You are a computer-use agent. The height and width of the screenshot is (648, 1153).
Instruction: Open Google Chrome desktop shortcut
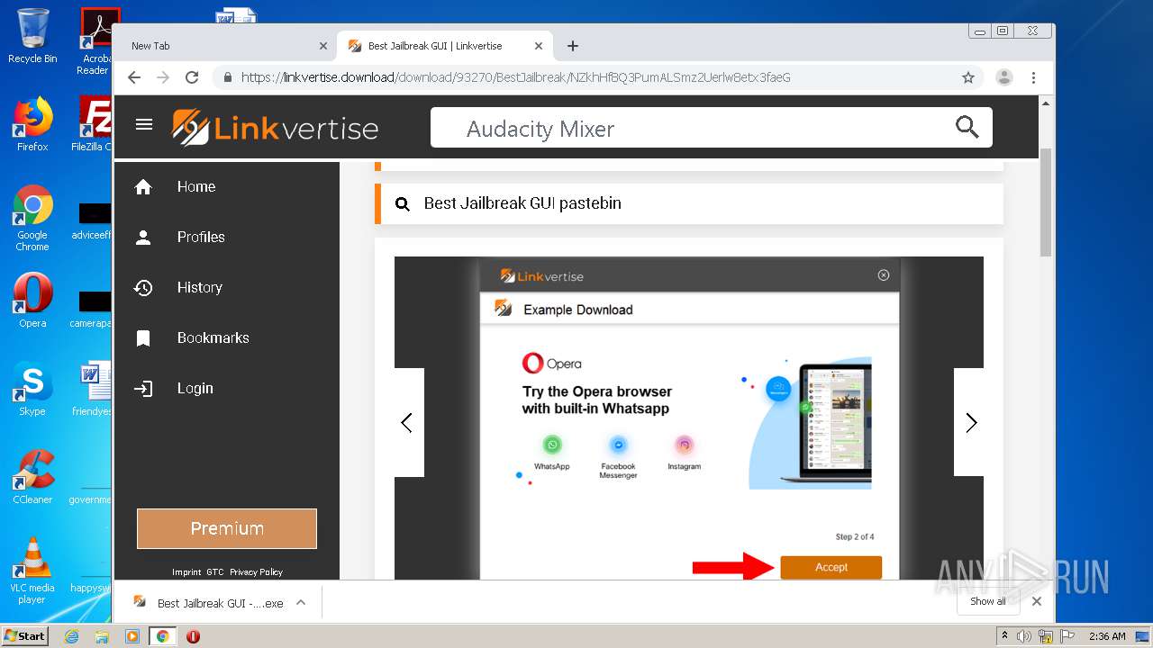click(x=32, y=218)
